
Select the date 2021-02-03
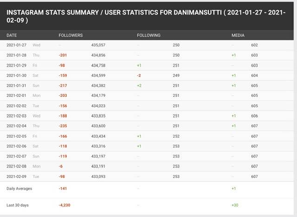[x=16, y=116]
